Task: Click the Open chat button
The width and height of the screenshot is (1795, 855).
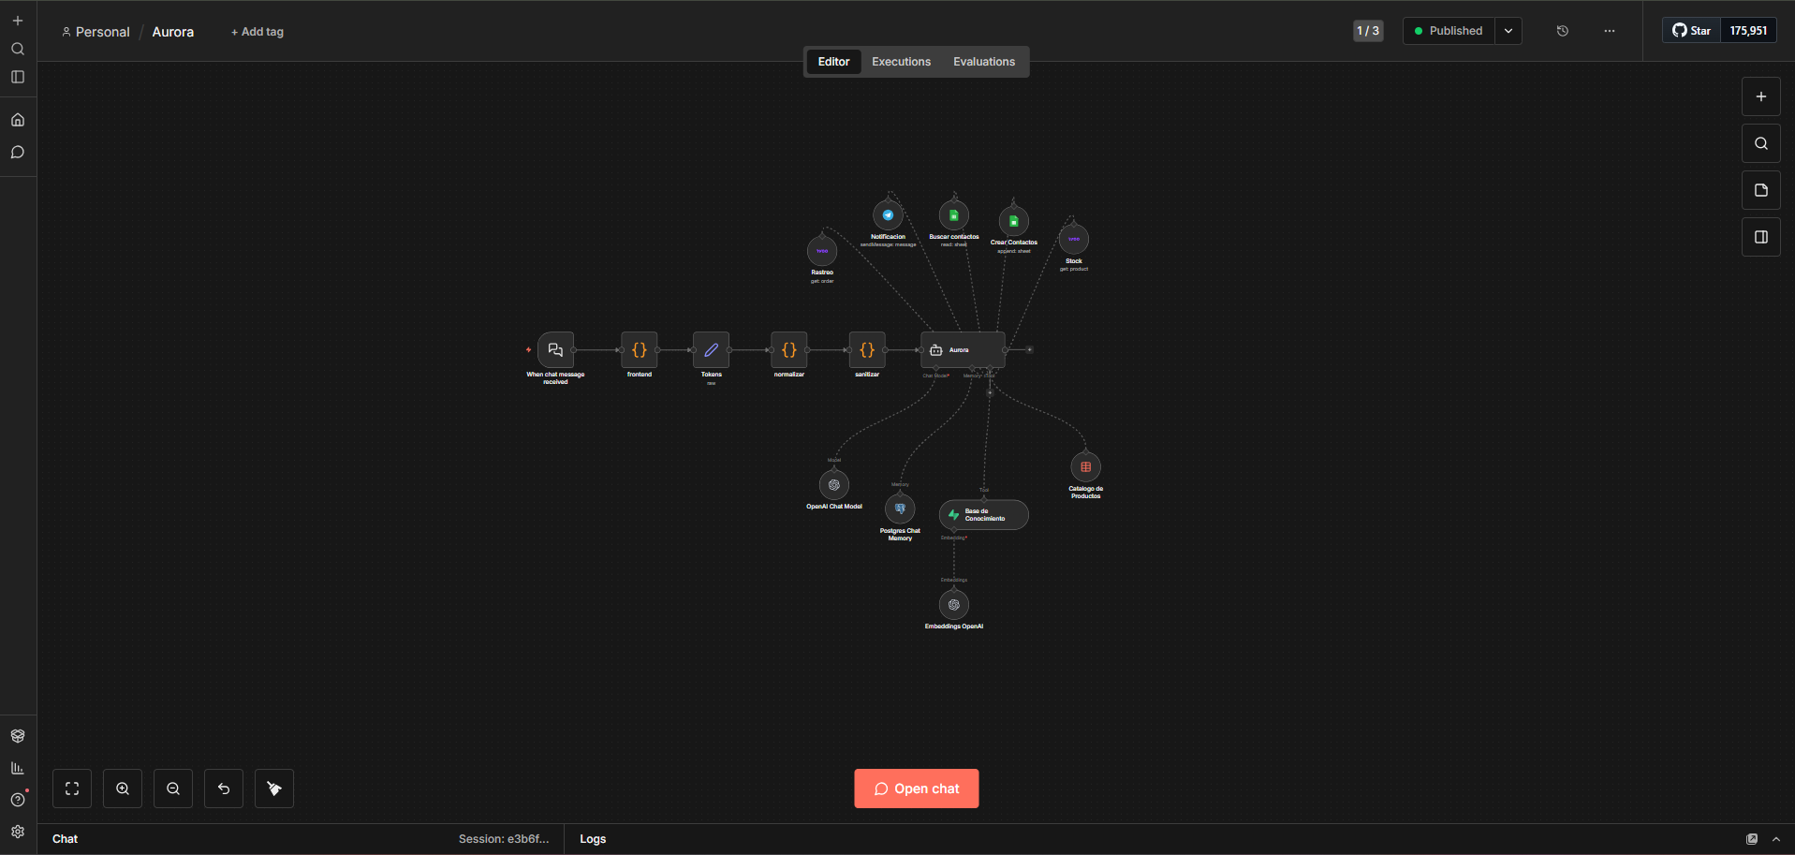Action: [916, 789]
